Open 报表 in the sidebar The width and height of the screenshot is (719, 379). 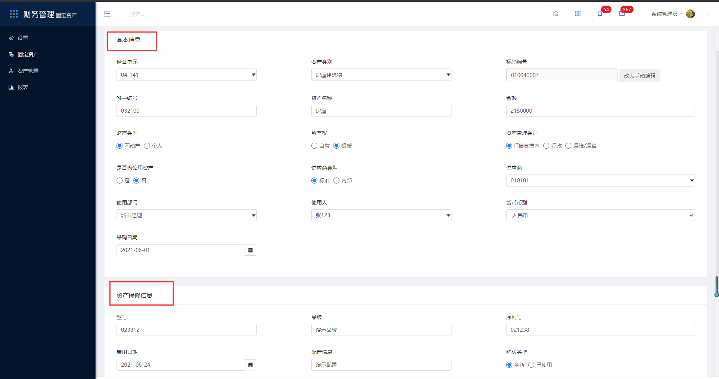coord(23,87)
